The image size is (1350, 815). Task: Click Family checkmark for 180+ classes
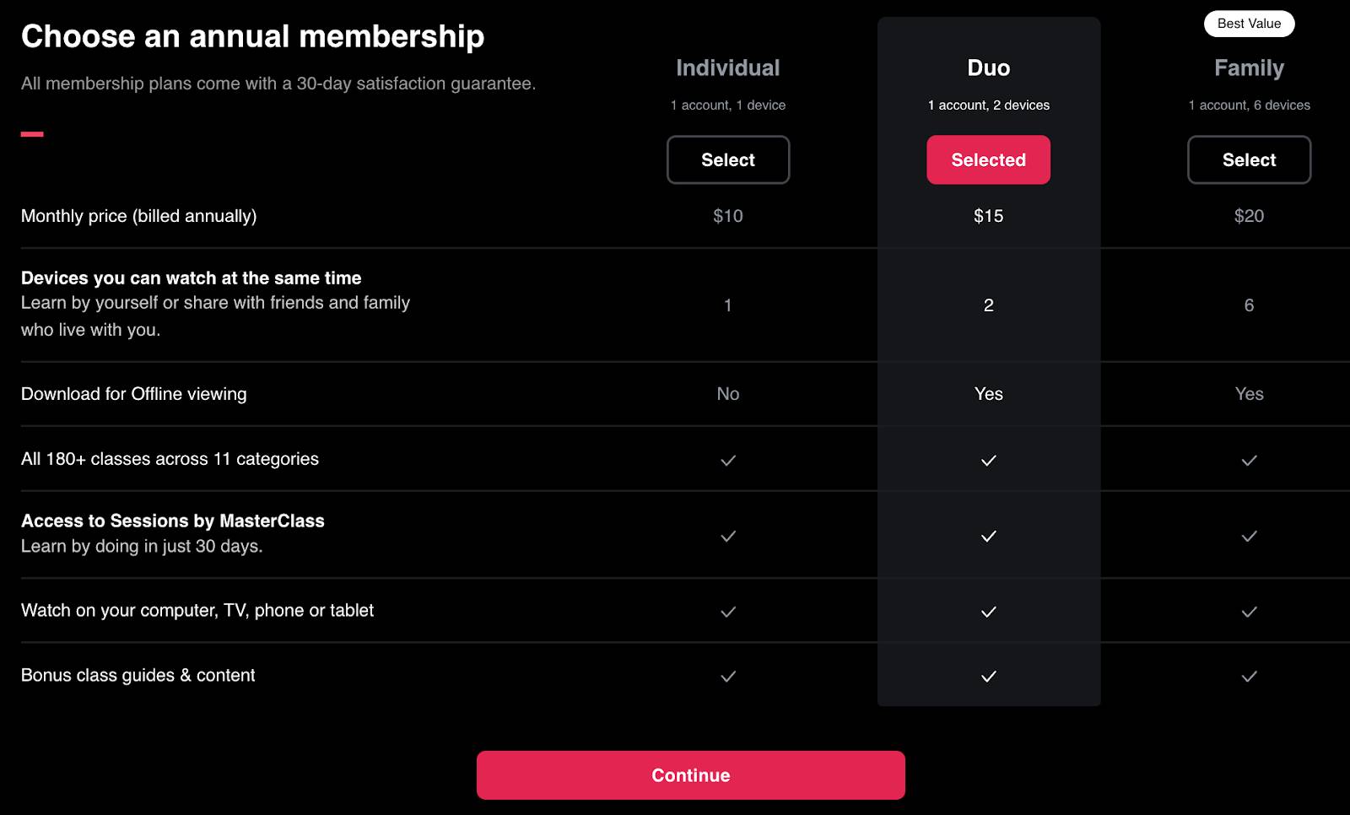(1250, 461)
